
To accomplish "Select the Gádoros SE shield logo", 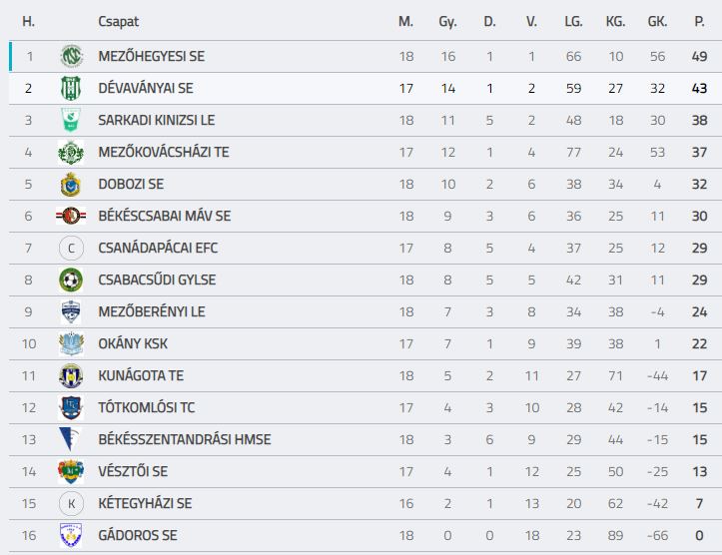I will (71, 535).
